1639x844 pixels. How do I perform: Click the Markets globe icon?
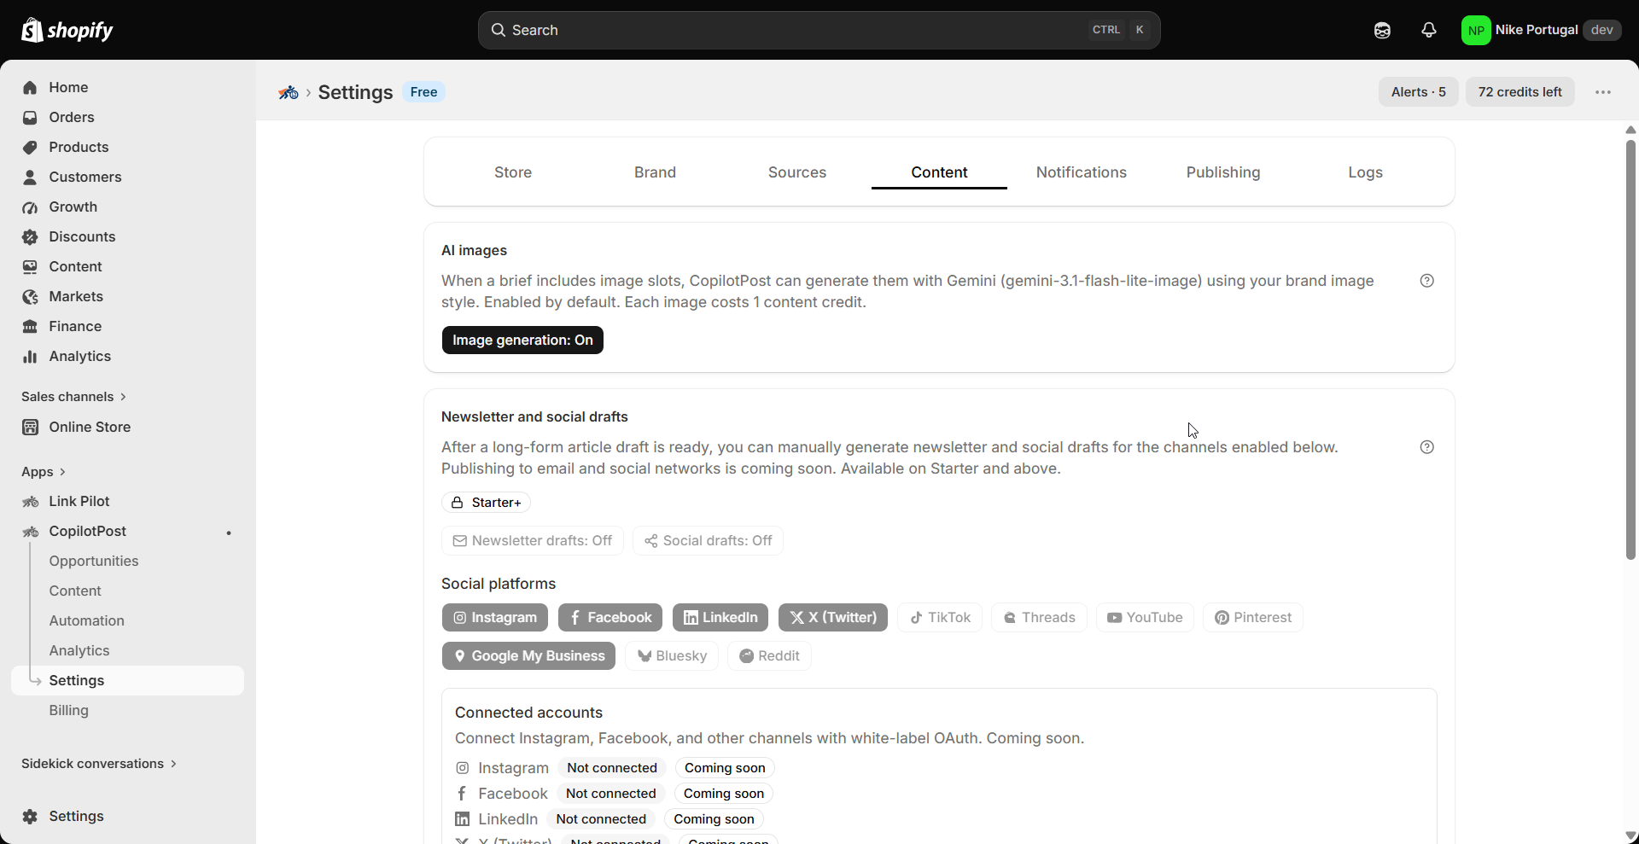pos(30,296)
